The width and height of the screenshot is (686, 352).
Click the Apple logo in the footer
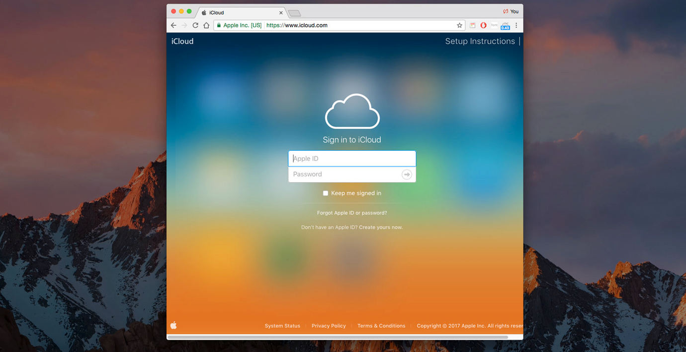(x=173, y=325)
